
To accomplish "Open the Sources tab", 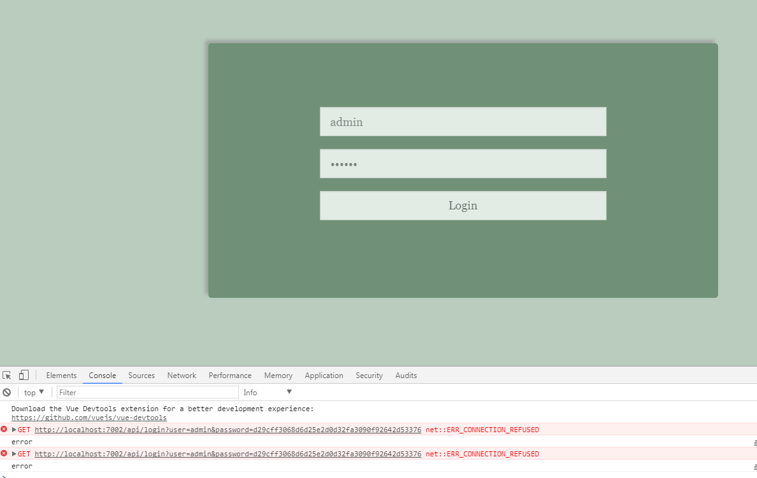I will click(x=141, y=376).
